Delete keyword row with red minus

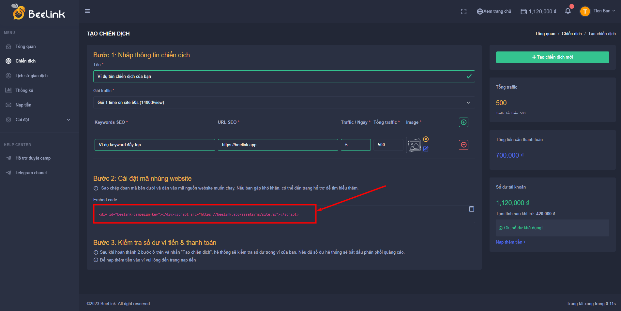(463, 145)
